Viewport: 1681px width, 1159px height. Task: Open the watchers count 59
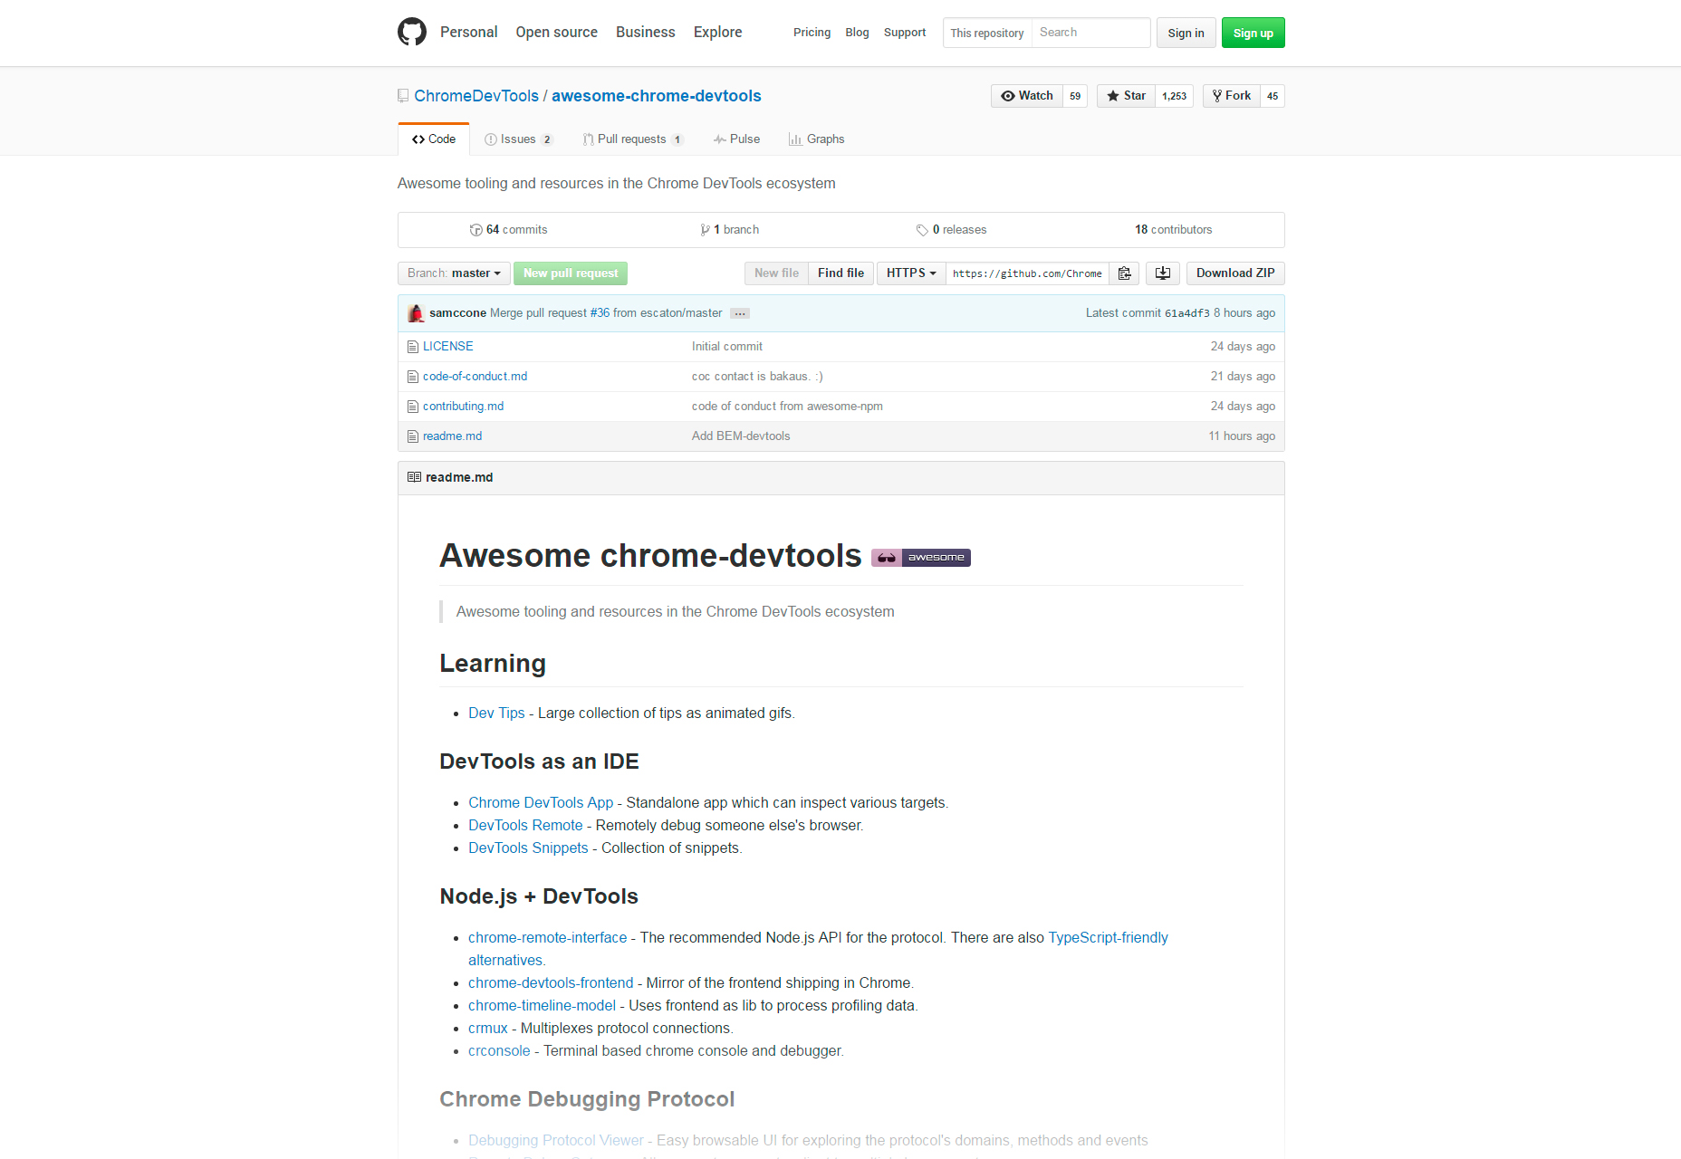[1075, 96]
